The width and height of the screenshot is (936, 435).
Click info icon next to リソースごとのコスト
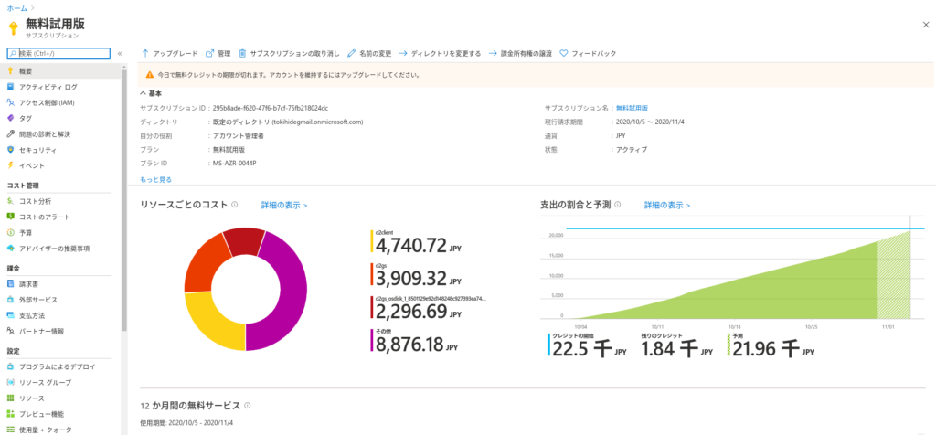tap(235, 205)
